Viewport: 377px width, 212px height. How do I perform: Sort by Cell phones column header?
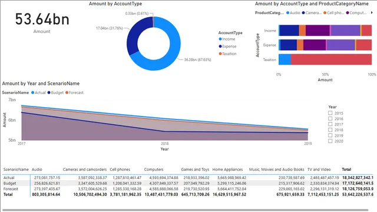[120, 170]
